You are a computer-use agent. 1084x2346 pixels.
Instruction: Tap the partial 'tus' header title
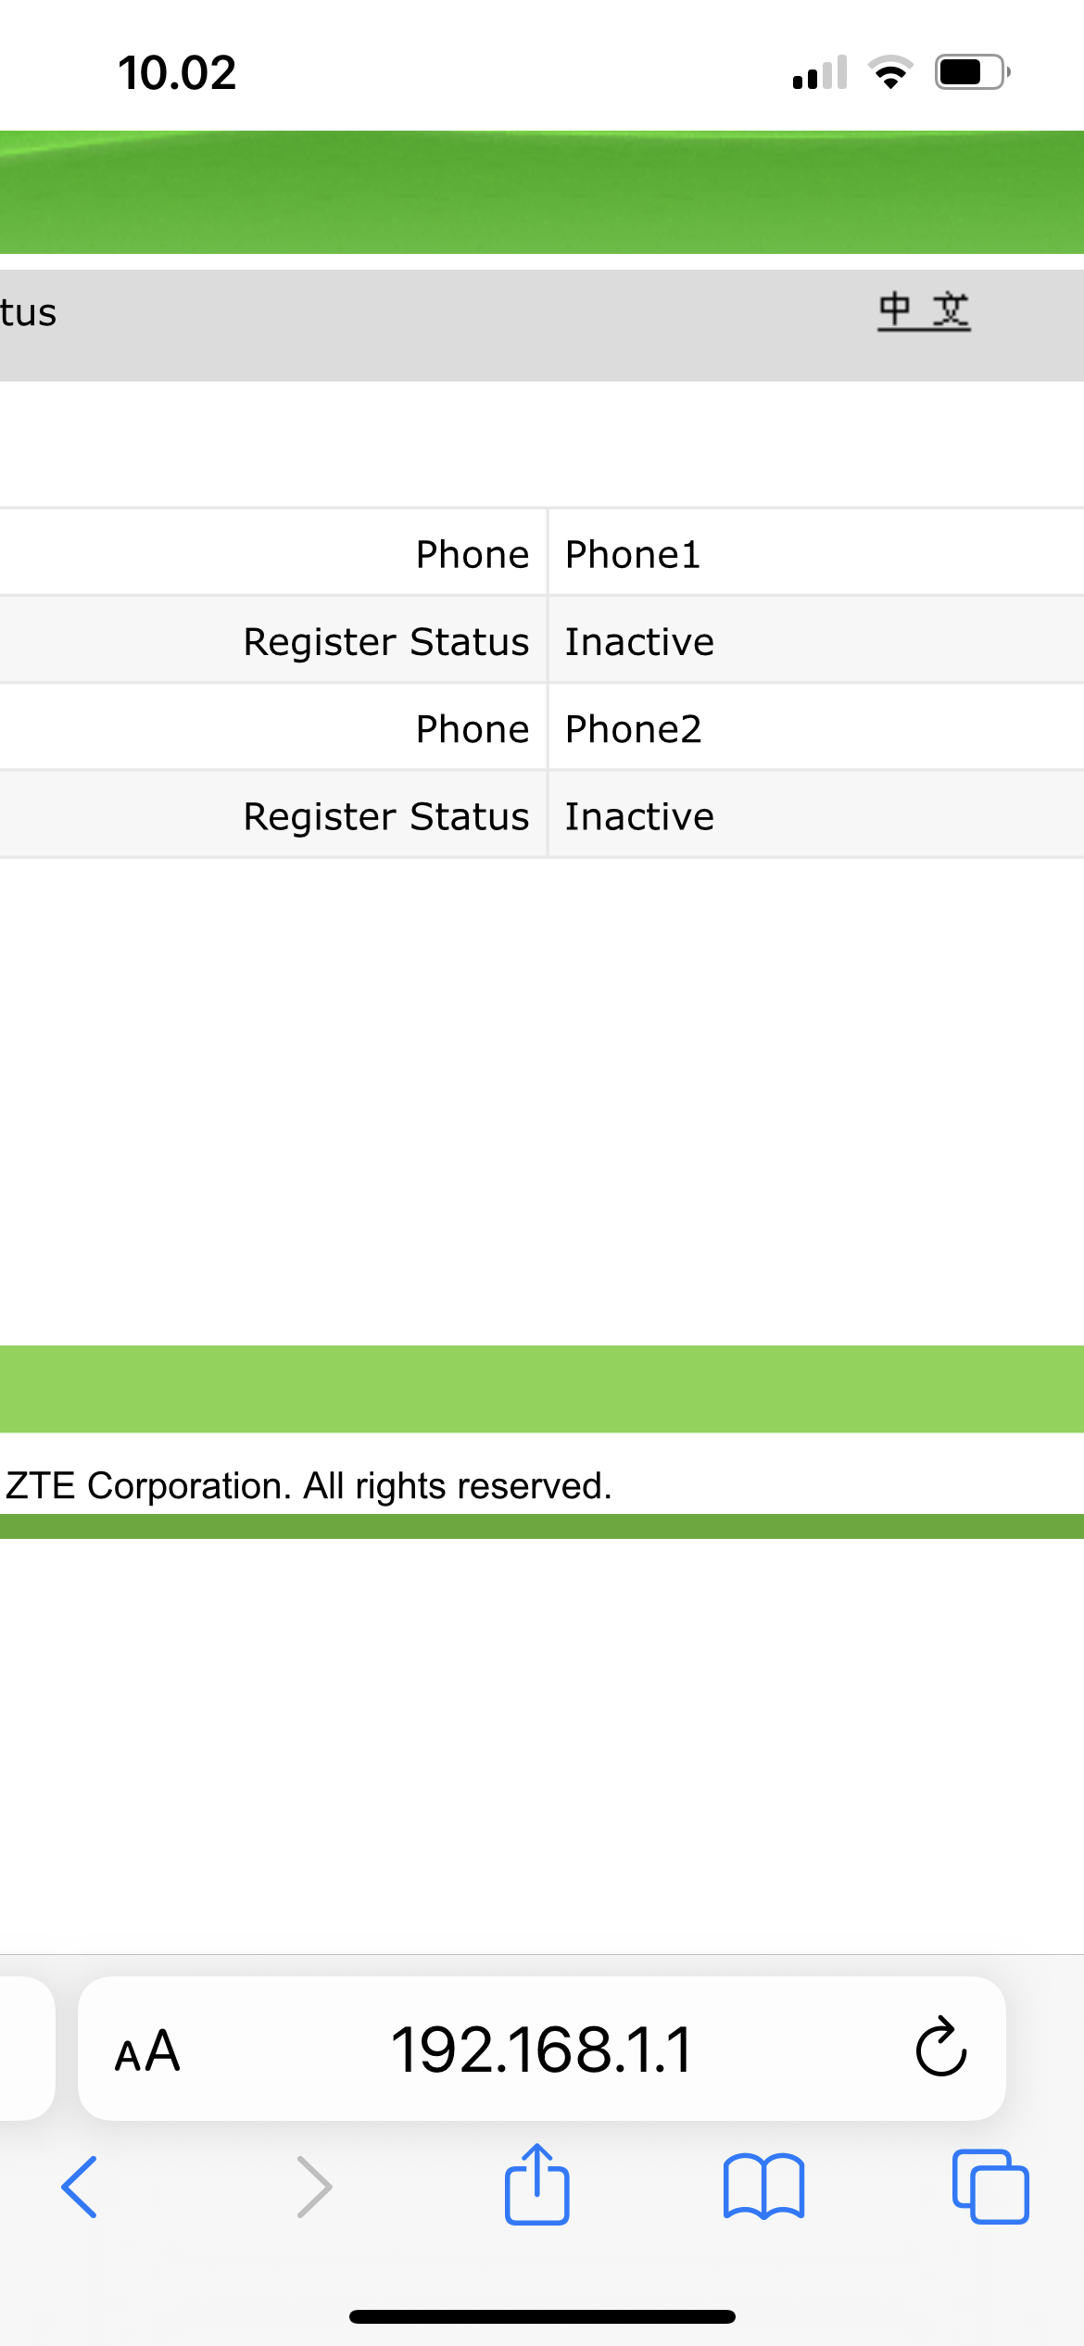click(29, 313)
